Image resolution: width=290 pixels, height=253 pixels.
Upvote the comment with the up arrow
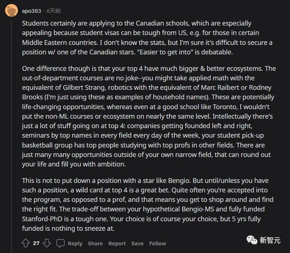pyautogui.click(x=26, y=243)
